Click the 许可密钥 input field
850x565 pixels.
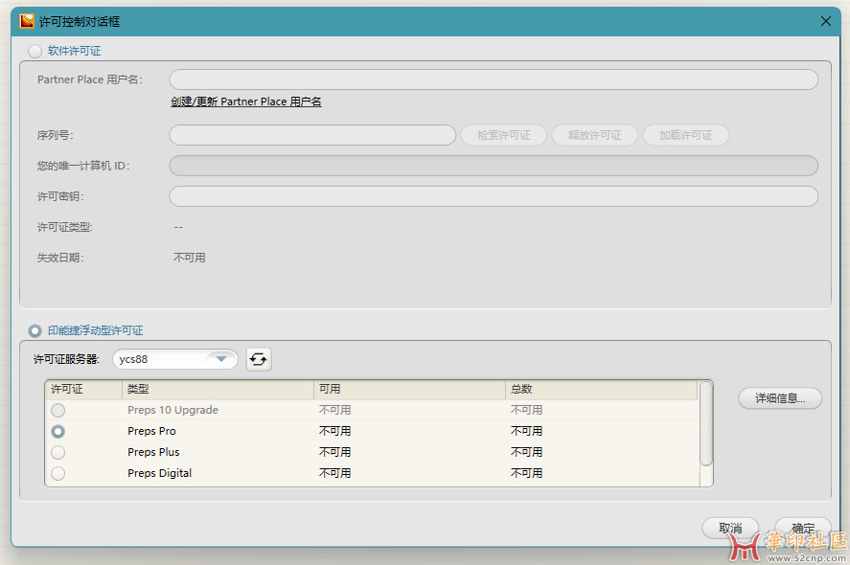pos(494,196)
